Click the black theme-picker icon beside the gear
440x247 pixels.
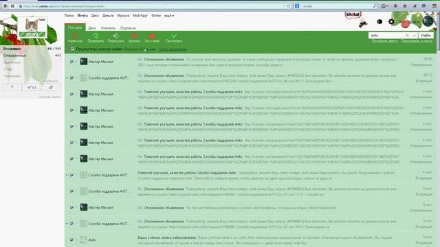pyautogui.click(x=379, y=21)
